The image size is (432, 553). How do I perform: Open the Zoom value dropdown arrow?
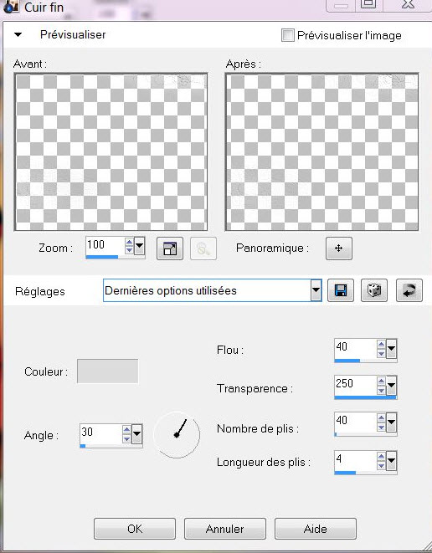coord(140,245)
